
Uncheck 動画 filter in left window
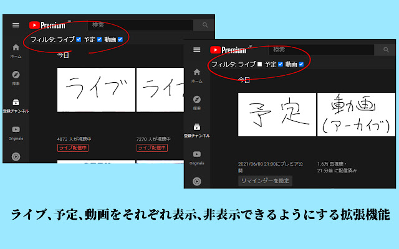coord(120,39)
